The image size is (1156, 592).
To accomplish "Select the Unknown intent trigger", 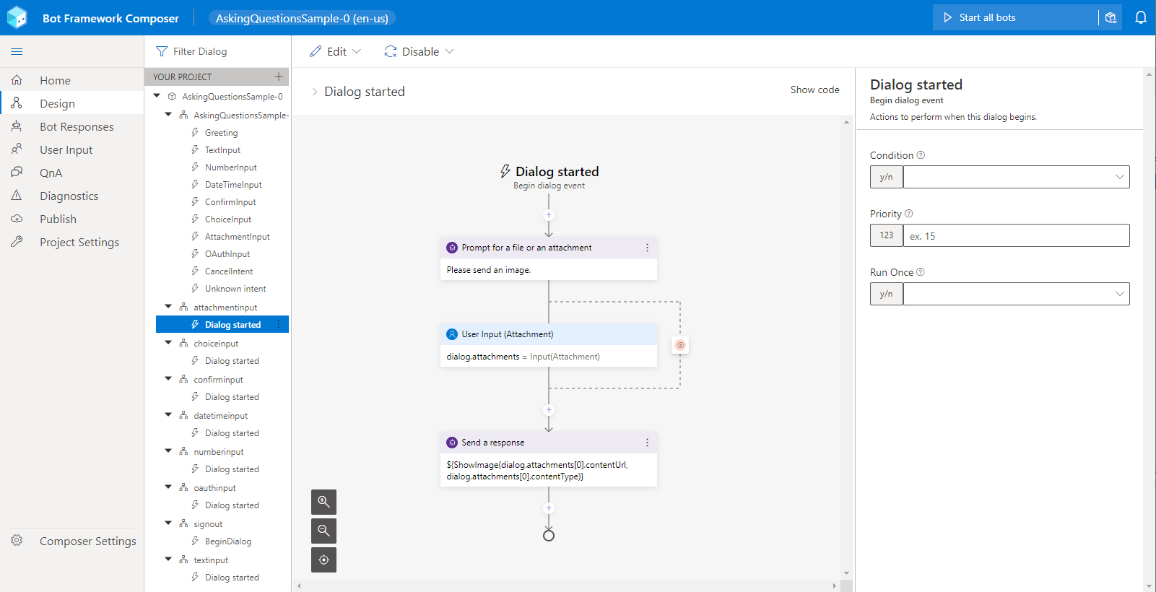I will tap(235, 289).
